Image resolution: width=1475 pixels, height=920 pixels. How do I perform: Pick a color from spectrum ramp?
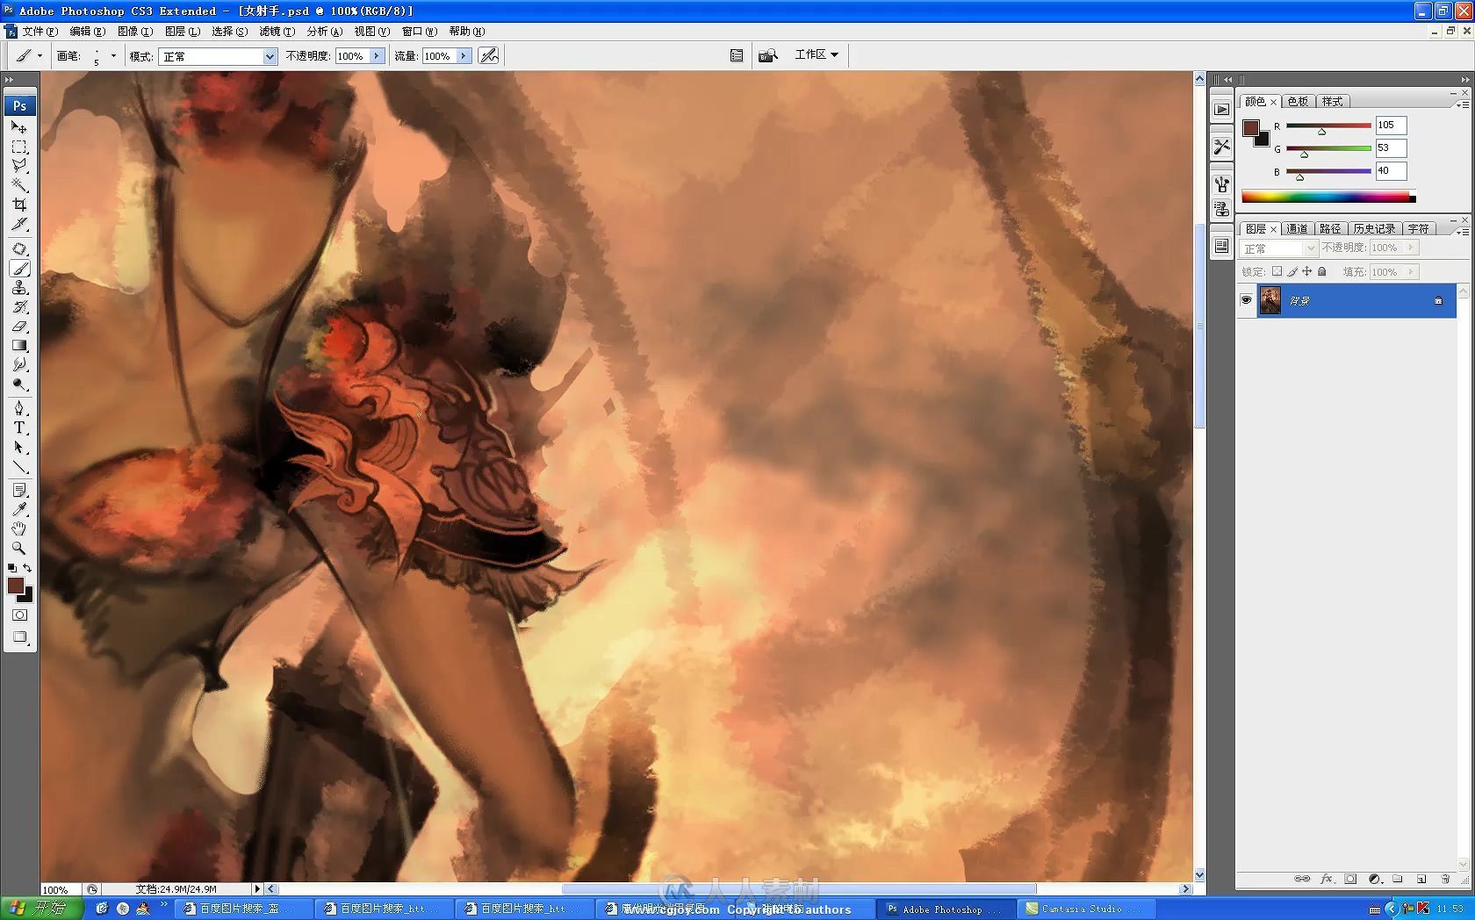pyautogui.click(x=1327, y=197)
